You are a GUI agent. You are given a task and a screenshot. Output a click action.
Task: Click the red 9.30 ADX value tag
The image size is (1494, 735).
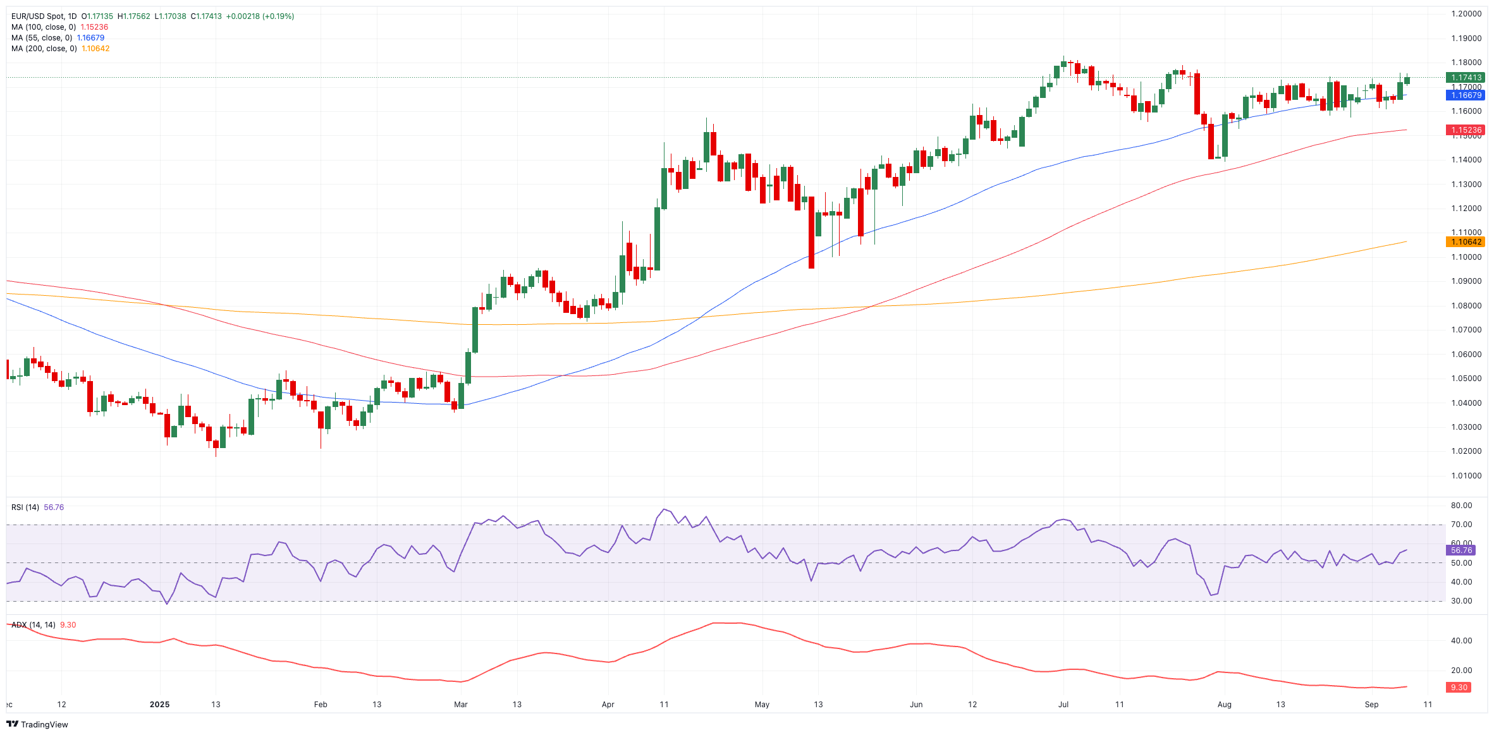coord(1459,688)
